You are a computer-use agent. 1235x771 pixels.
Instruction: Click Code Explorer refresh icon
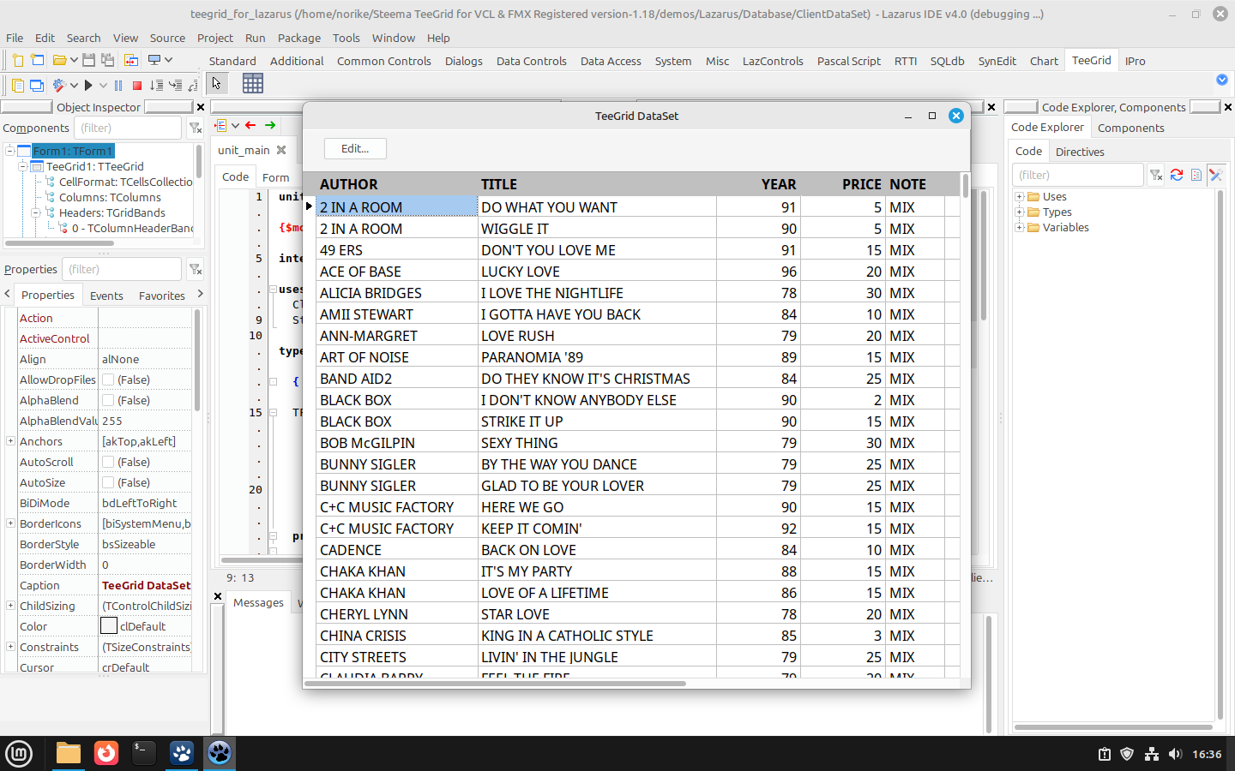1177,175
